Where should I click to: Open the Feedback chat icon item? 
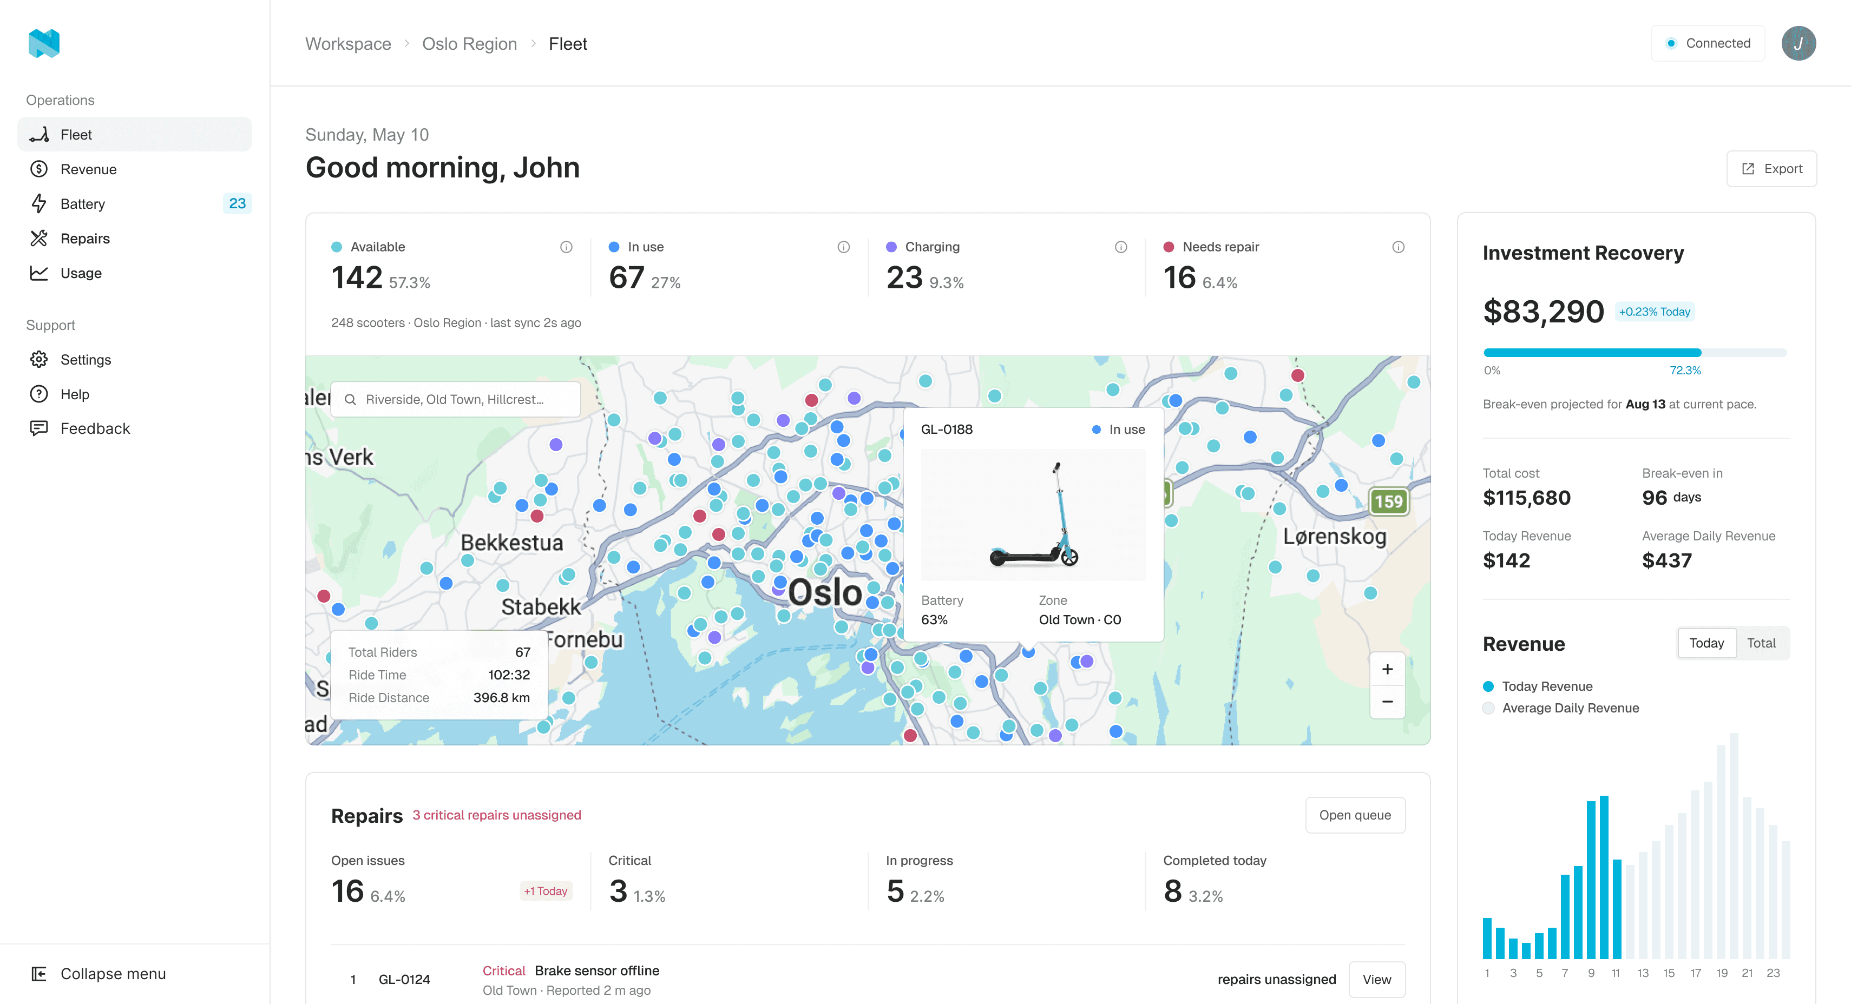point(134,429)
